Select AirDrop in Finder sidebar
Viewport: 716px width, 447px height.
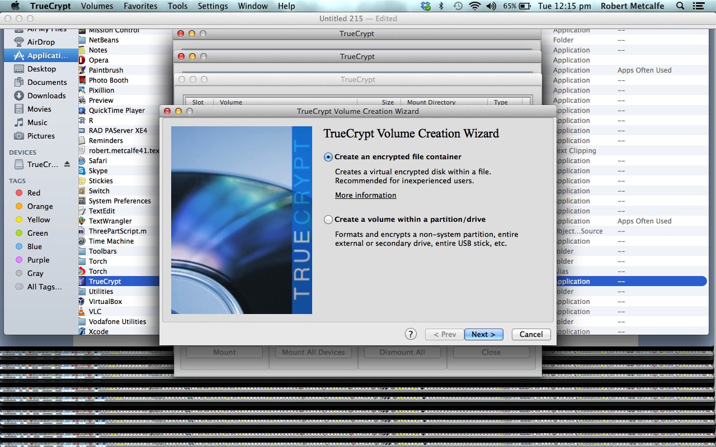tap(41, 42)
